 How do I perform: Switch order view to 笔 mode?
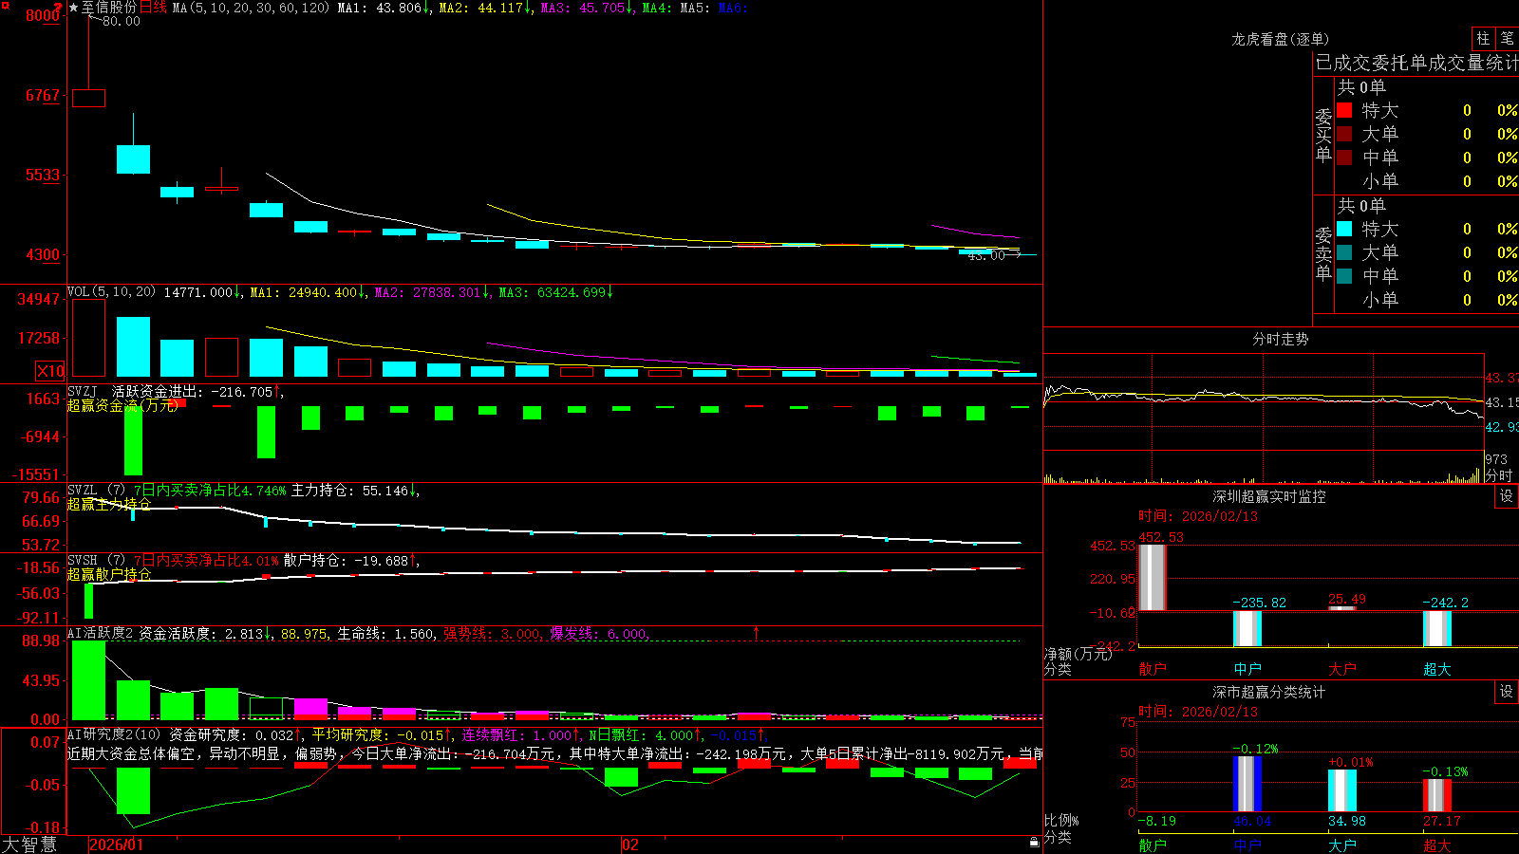1507,38
